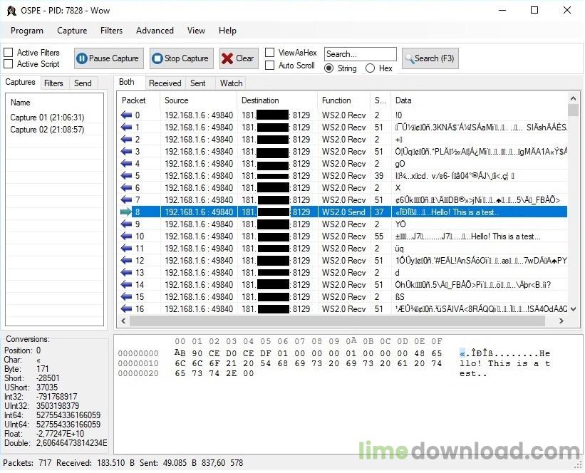This screenshot has height=473, width=585.
Task: Open the Program menu
Action: pos(27,31)
